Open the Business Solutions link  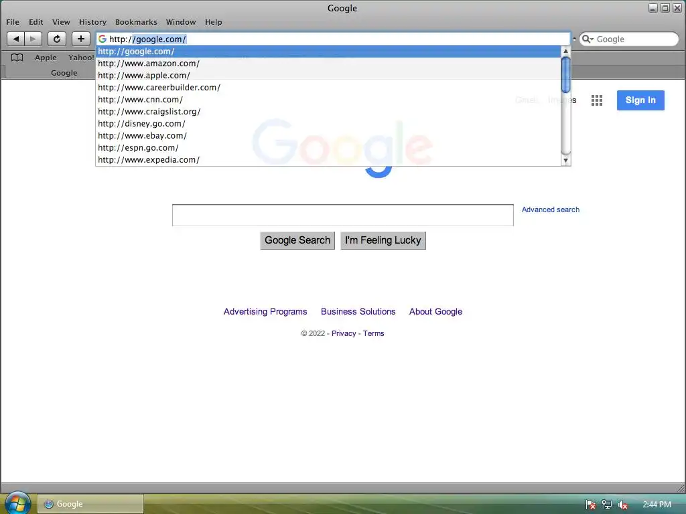point(358,312)
